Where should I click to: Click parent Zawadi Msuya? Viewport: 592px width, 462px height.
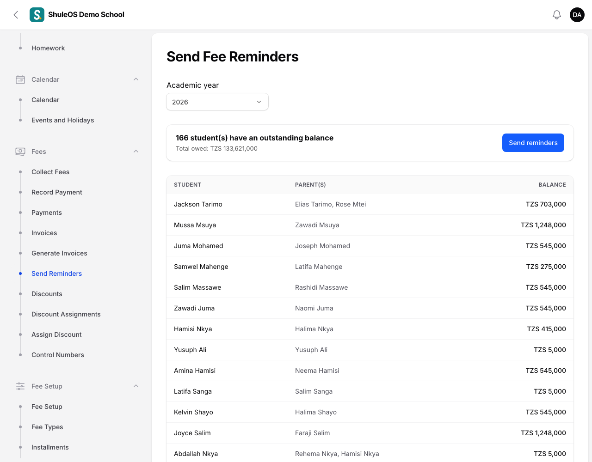[317, 225]
